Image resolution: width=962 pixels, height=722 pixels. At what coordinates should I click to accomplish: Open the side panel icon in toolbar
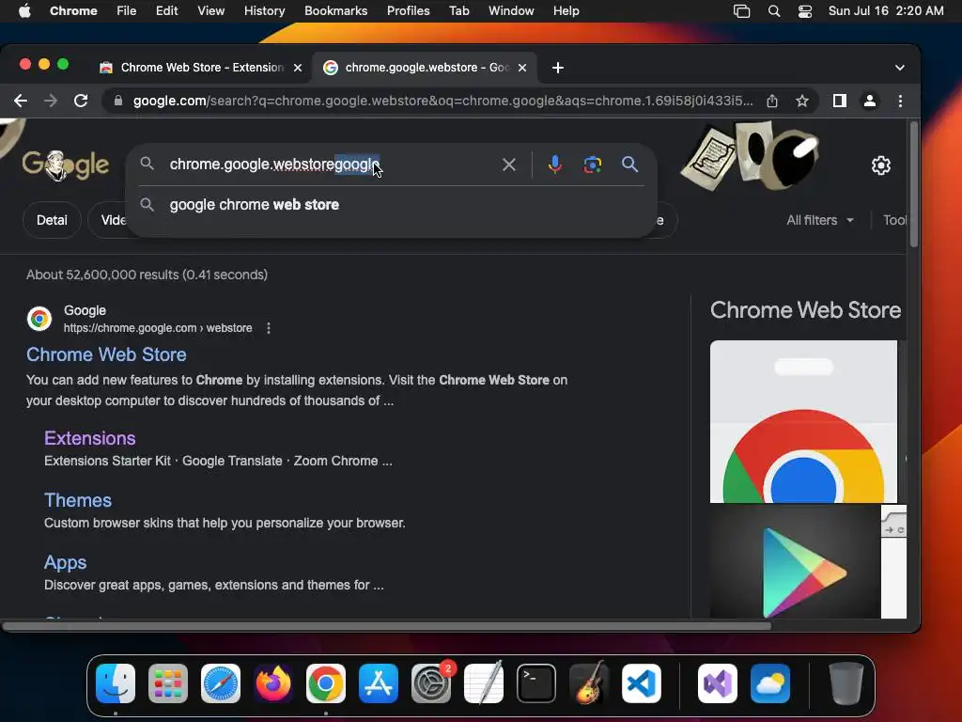coord(839,101)
